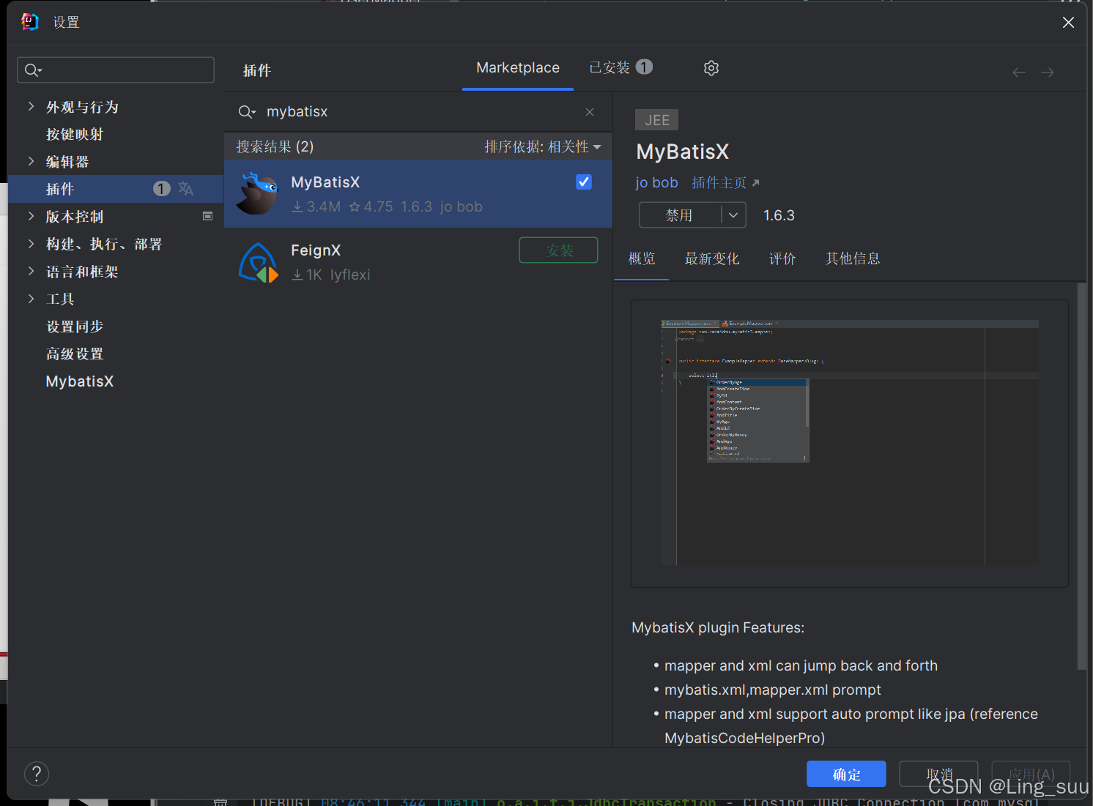Focus the mybatisx plugin search field
The height and width of the screenshot is (806, 1093).
pos(418,111)
